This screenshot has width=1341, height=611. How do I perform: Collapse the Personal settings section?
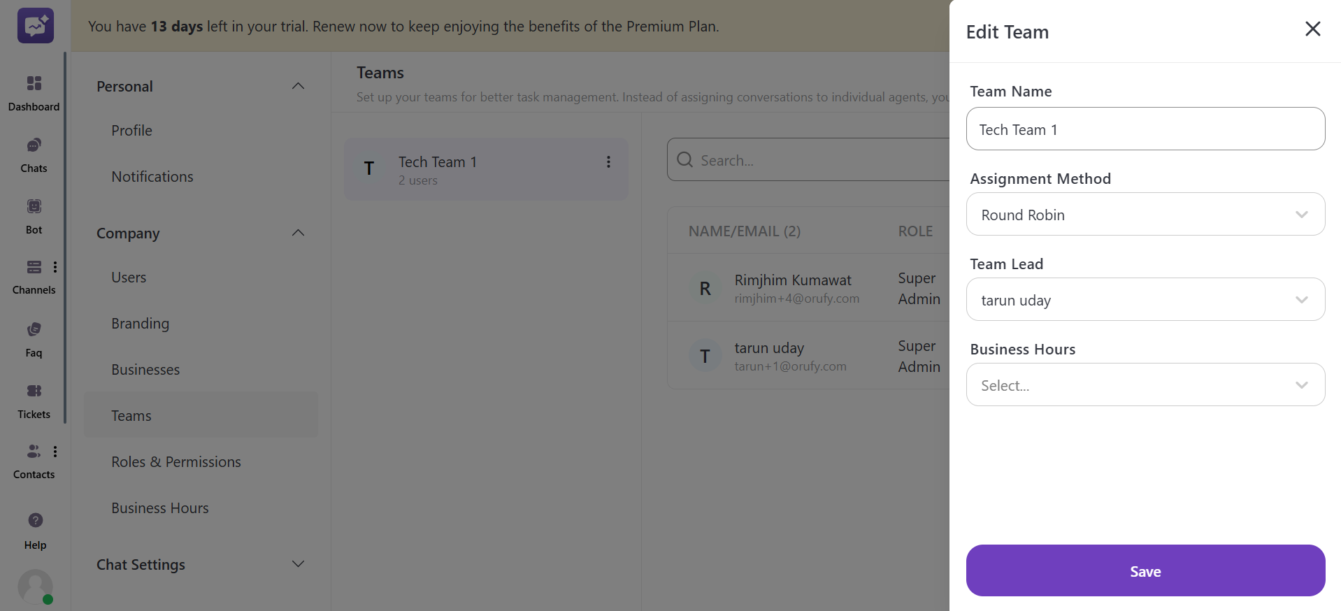pos(298,86)
